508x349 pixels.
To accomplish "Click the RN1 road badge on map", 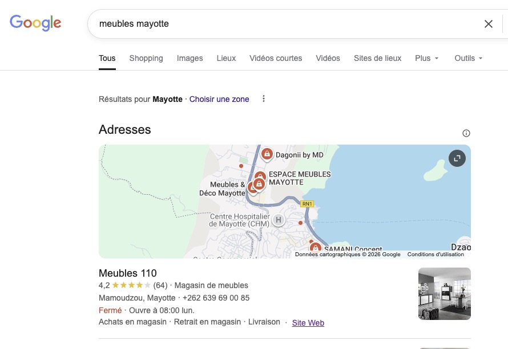I will tap(307, 204).
